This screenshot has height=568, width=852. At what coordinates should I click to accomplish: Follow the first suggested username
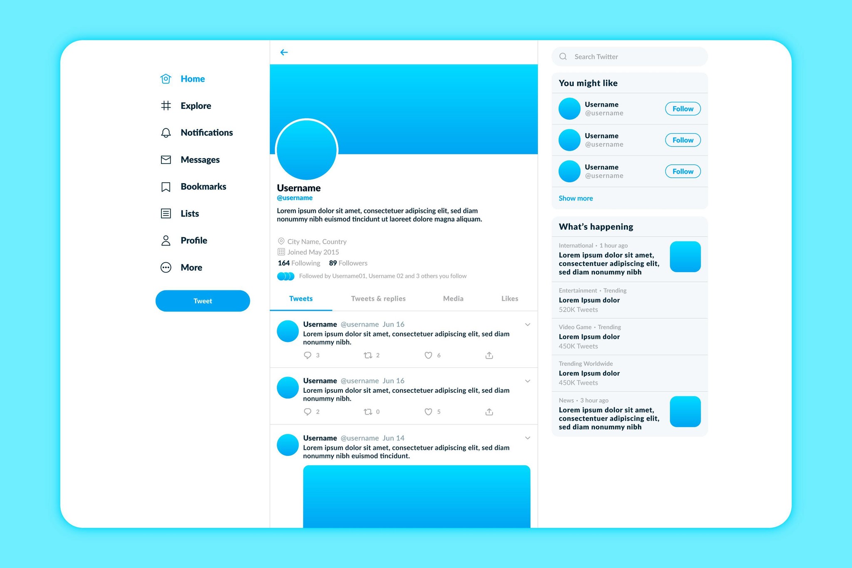coord(684,109)
